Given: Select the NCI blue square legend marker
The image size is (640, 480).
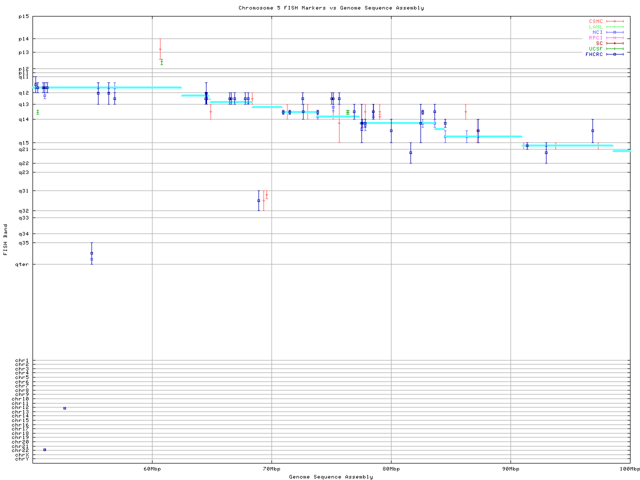Looking at the screenshot, I should [x=614, y=32].
